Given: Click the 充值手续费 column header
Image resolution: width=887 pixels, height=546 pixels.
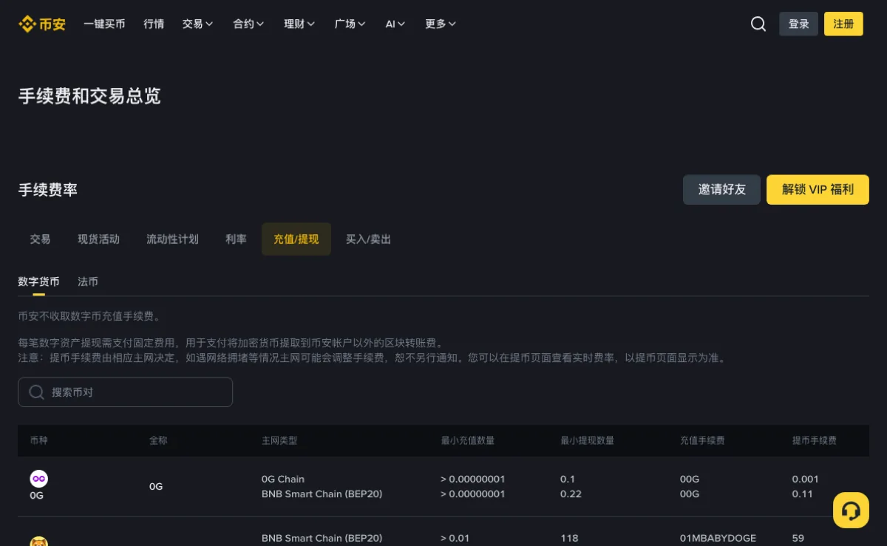Looking at the screenshot, I should (x=702, y=440).
